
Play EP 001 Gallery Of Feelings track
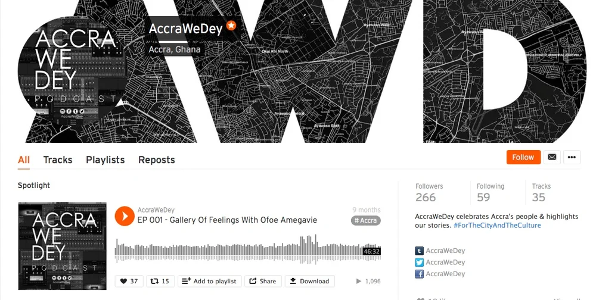pyautogui.click(x=125, y=216)
